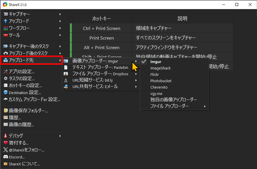Open タスクの設定... dialog
Screen dimensions: 257x169
tap(22, 78)
